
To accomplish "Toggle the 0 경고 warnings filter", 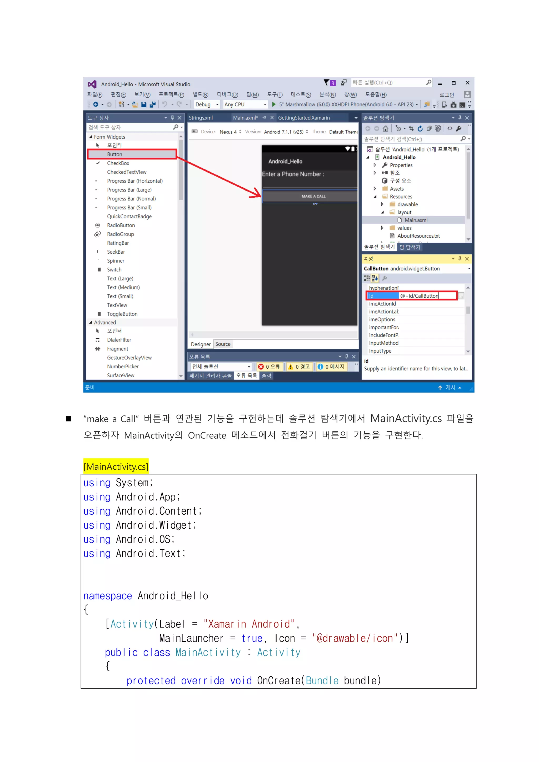I will tap(299, 367).
